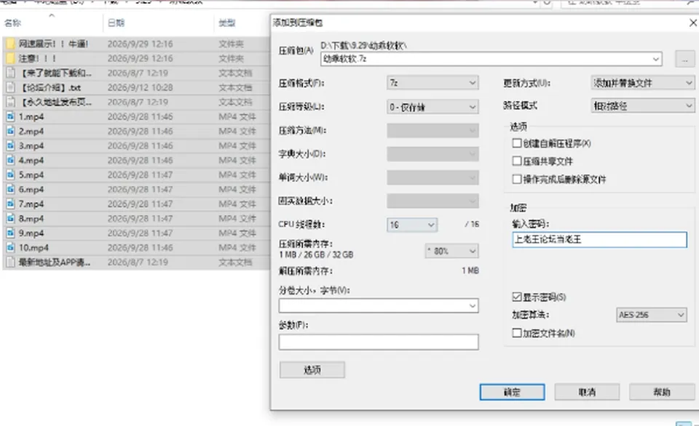
Task: Expand the CPU 线程数 dropdown showing 16
Action: tap(412, 225)
